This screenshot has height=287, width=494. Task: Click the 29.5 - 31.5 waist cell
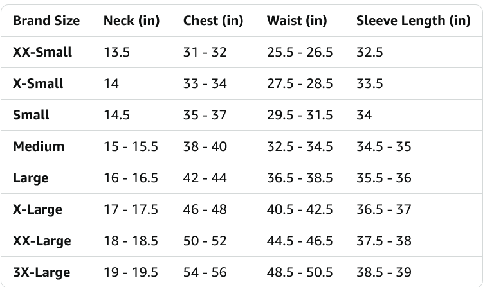coord(300,115)
